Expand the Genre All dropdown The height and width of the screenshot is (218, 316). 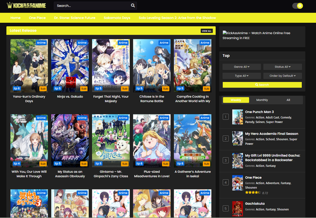click(x=242, y=67)
